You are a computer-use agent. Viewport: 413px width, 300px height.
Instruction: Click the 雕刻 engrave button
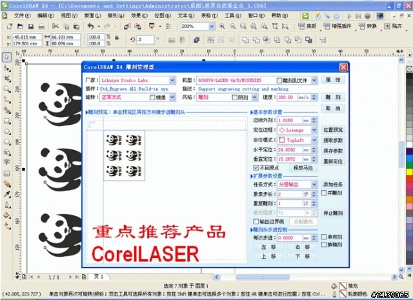[333, 98]
